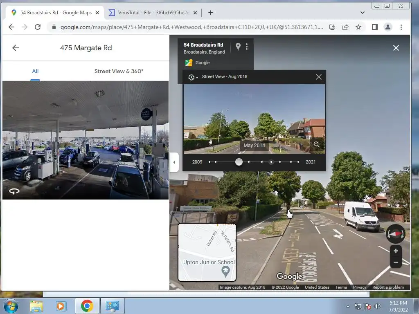Open File Explorer from the taskbar
Viewport: 419px width, 314px height.
click(x=36, y=306)
